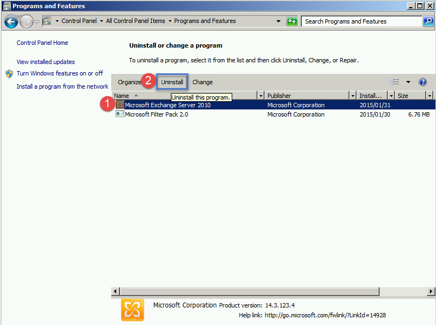Expand the arrow before All Control Panel Items
This screenshot has height=325, width=436.
101,21
